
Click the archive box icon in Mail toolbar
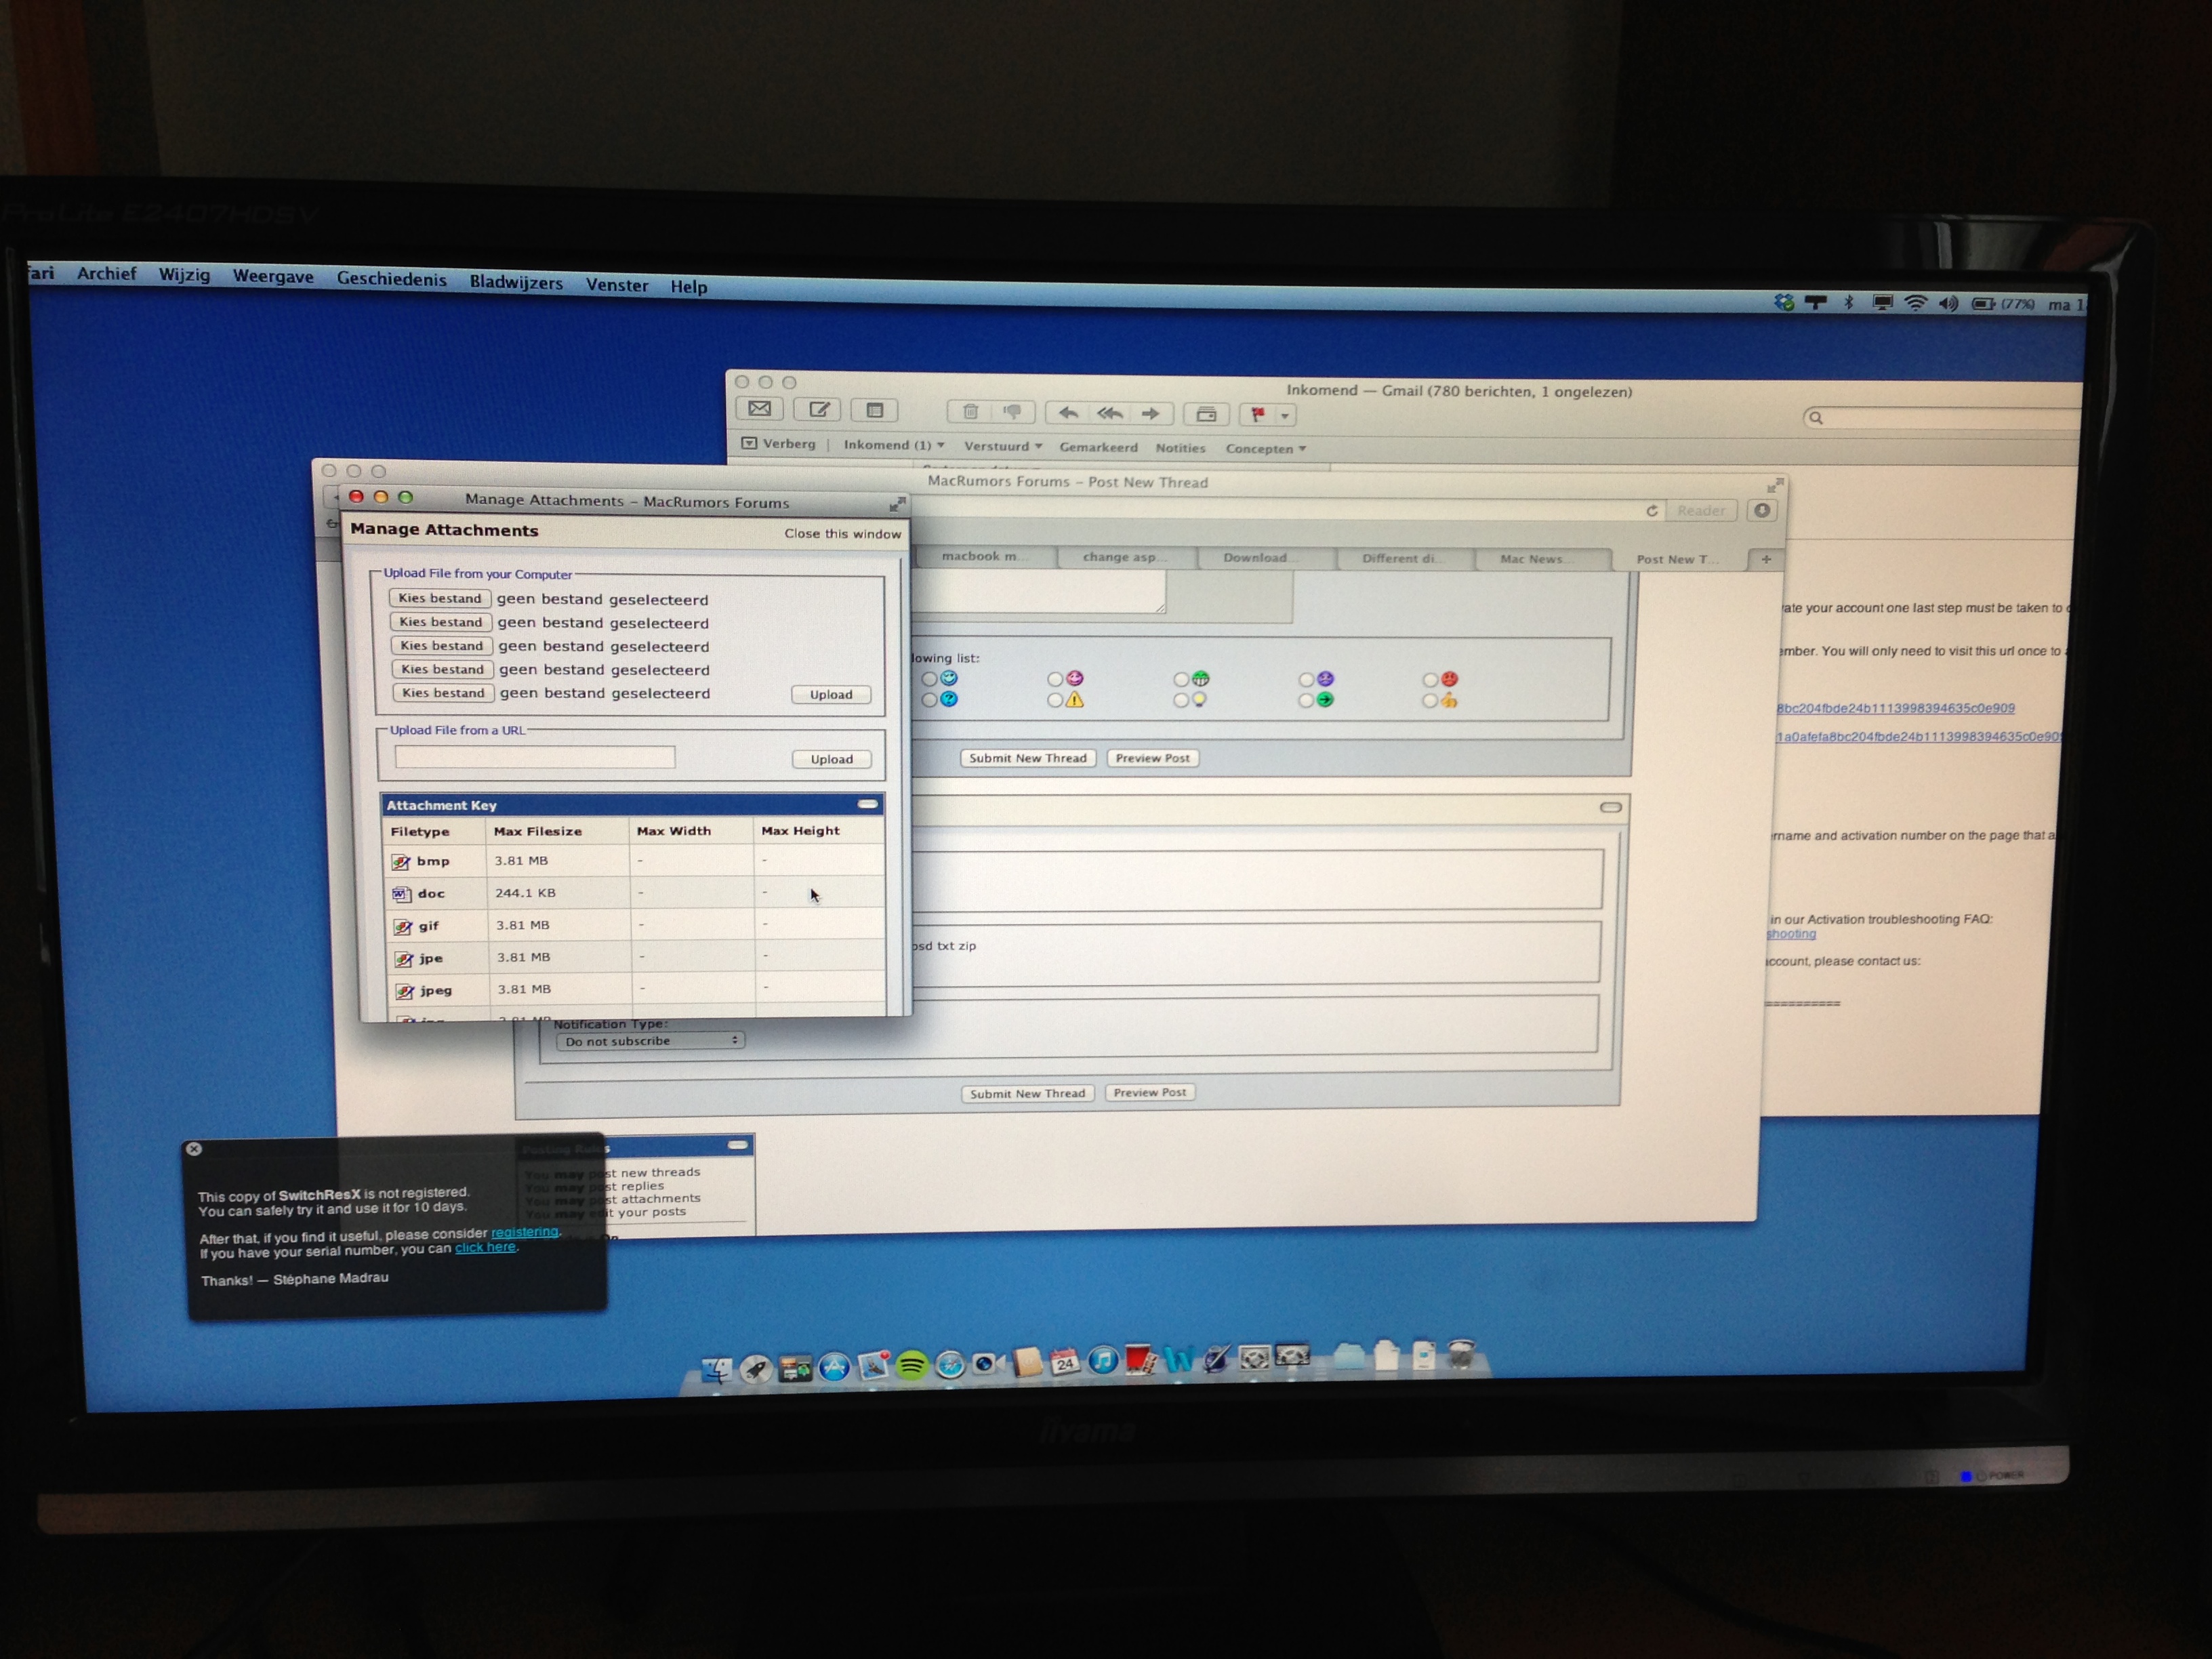click(1206, 415)
